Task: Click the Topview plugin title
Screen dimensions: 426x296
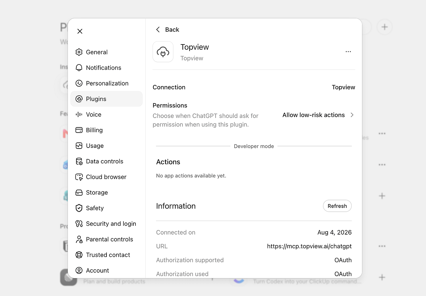Action: pos(195,47)
